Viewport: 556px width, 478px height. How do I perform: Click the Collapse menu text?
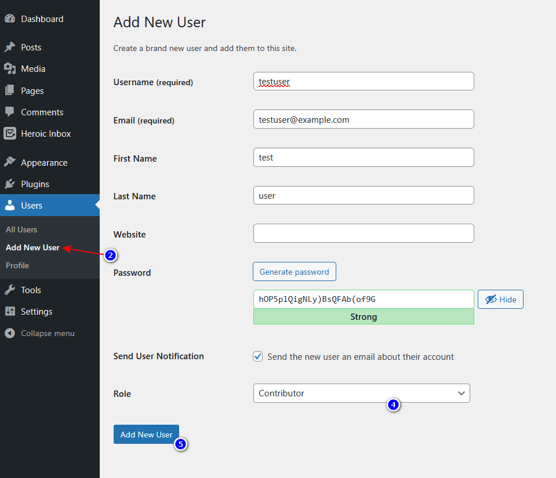pos(48,333)
